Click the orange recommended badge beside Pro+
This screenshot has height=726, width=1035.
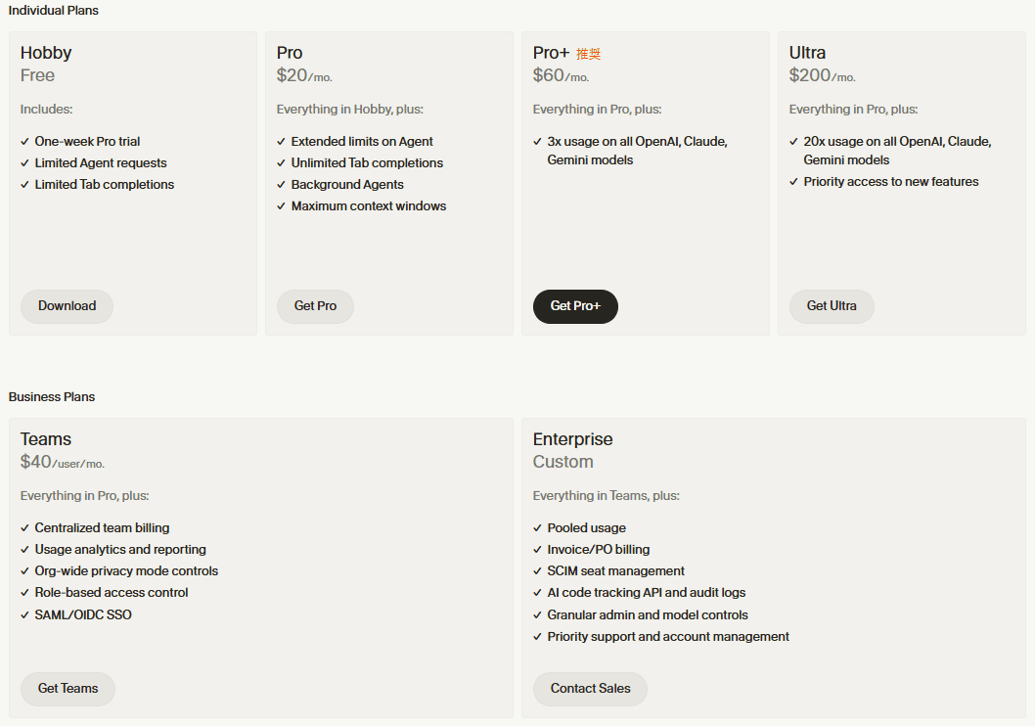[x=588, y=54]
